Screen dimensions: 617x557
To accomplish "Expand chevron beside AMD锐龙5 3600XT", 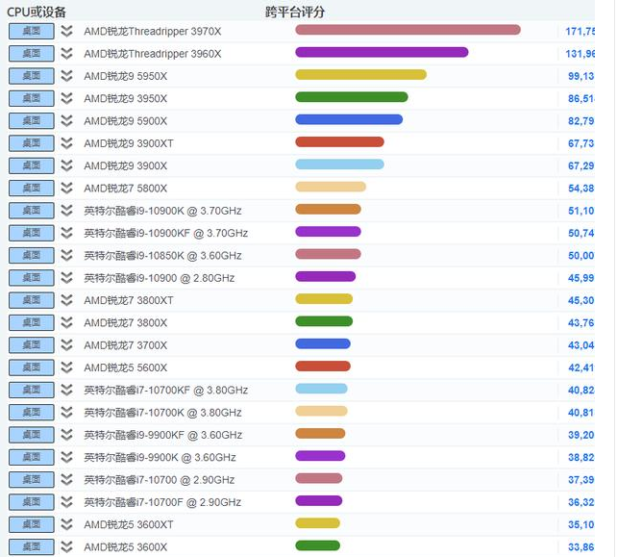I will (x=66, y=524).
